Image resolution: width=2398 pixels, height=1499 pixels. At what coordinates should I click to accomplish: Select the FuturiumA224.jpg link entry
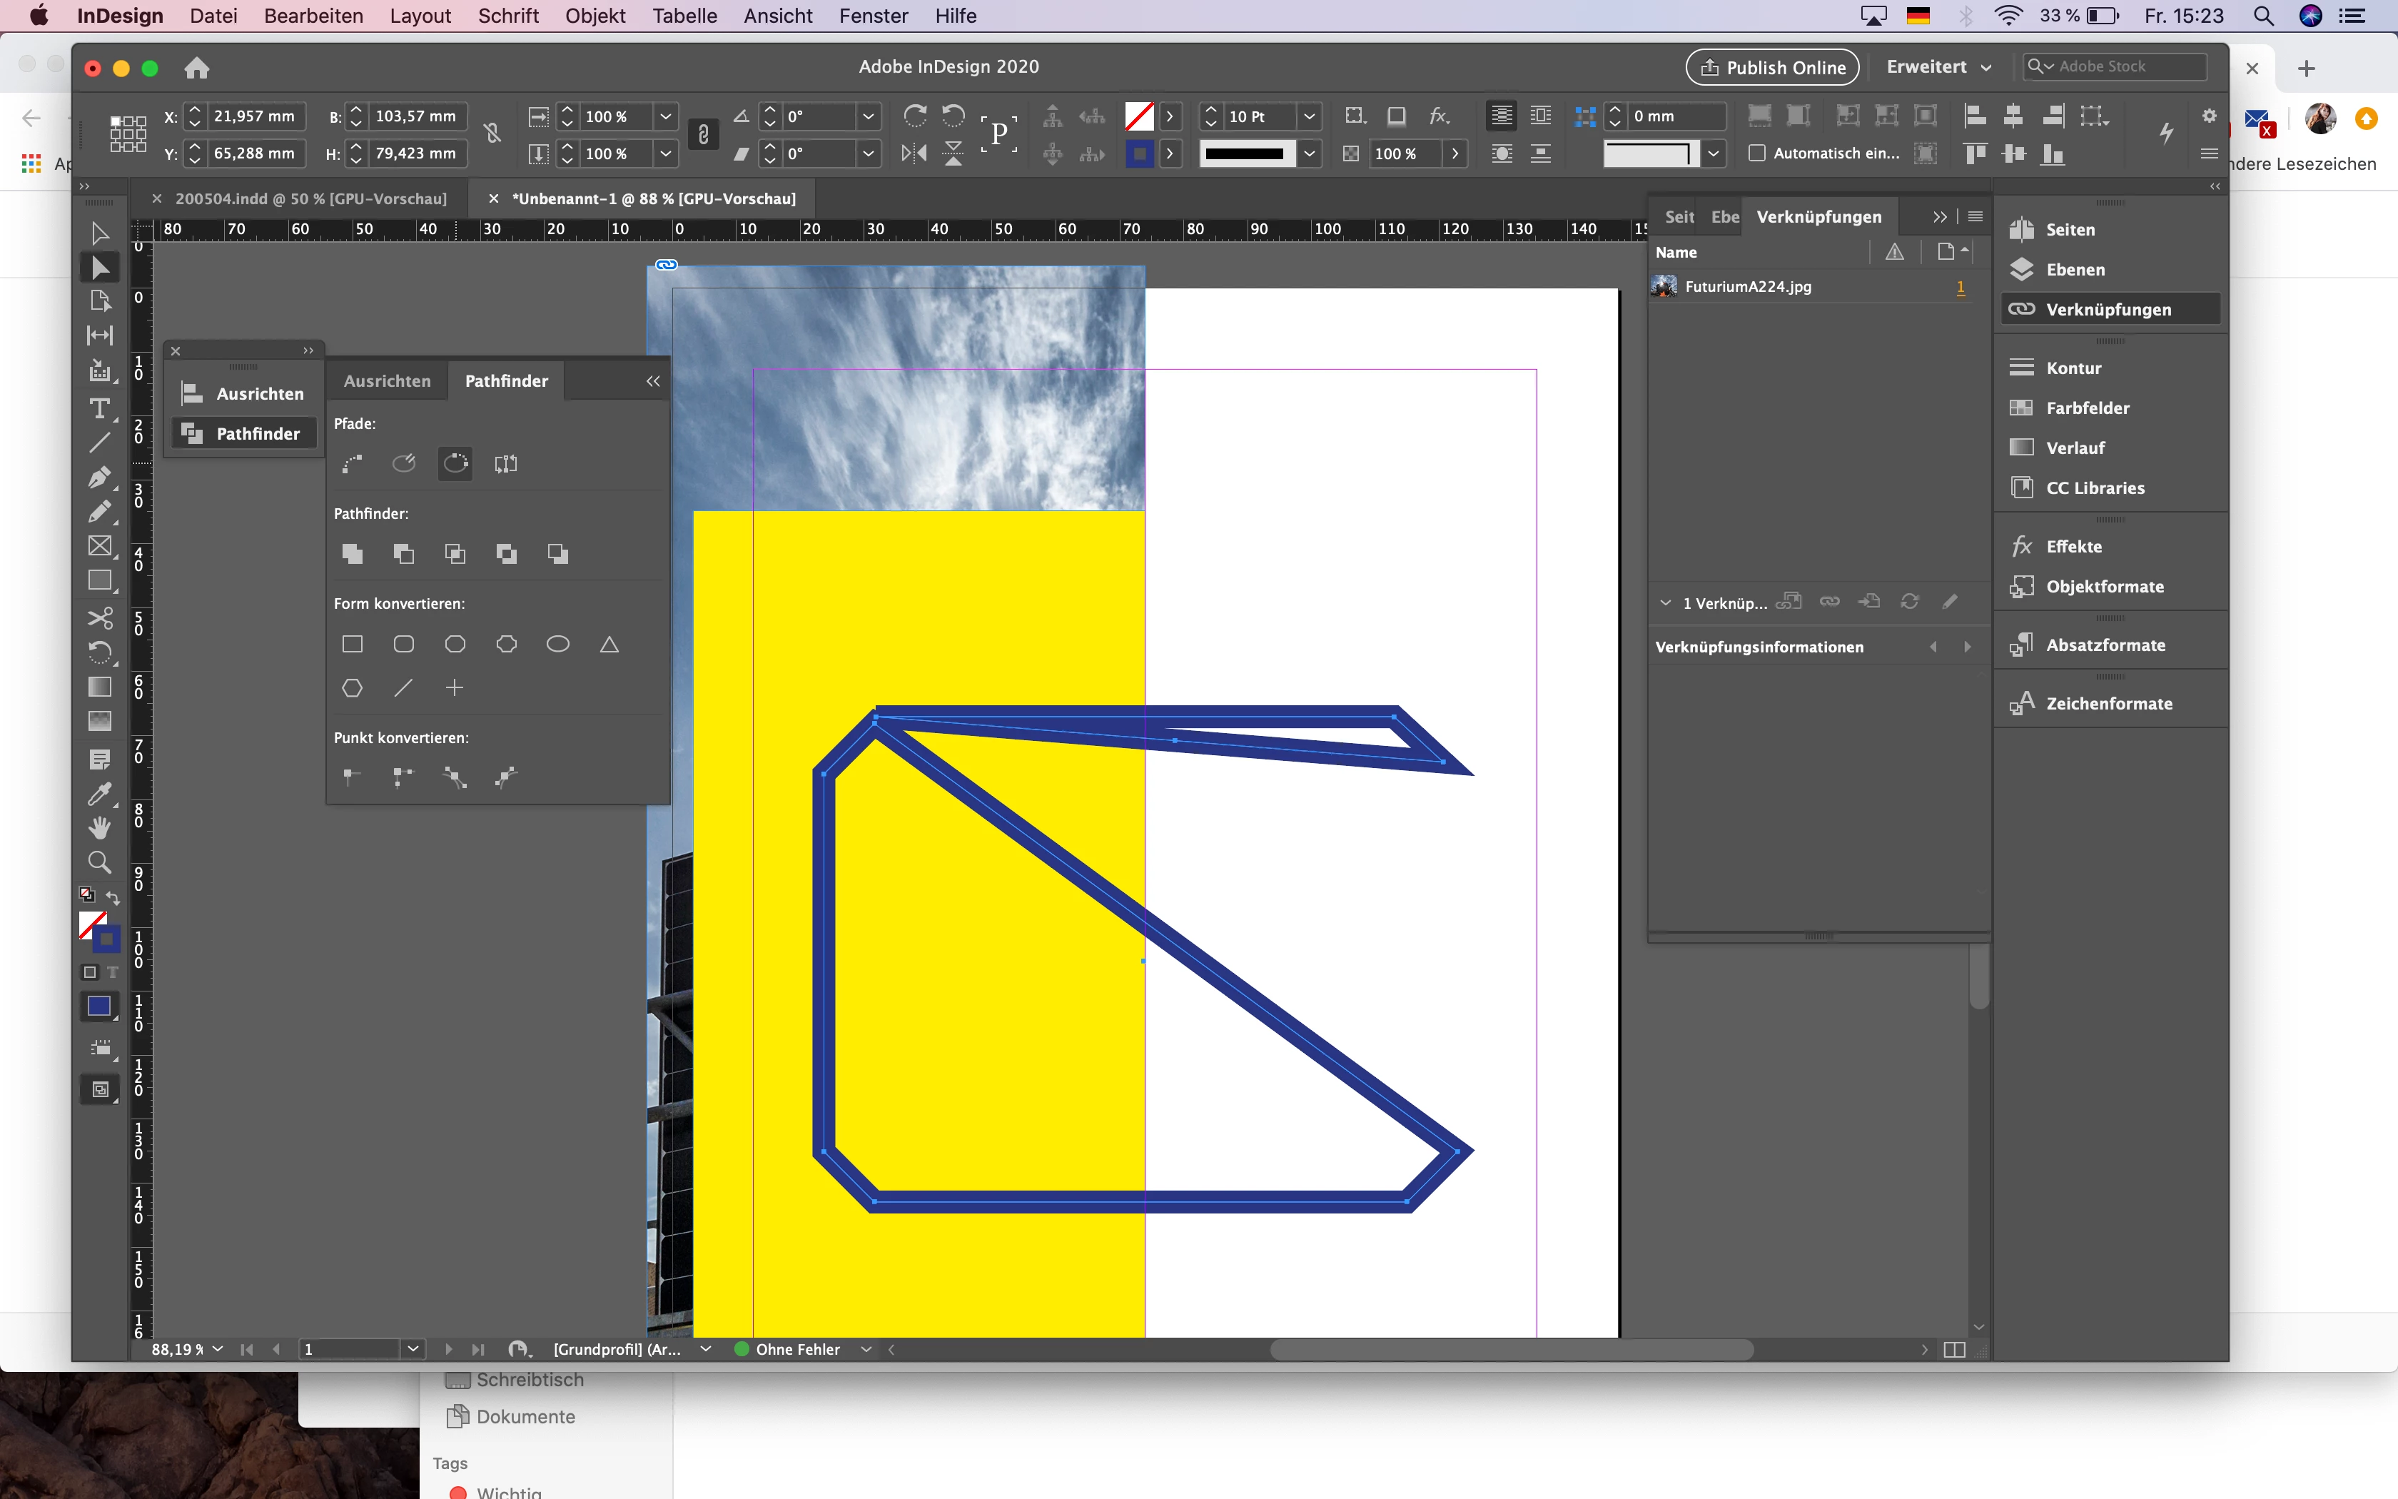click(x=1748, y=286)
